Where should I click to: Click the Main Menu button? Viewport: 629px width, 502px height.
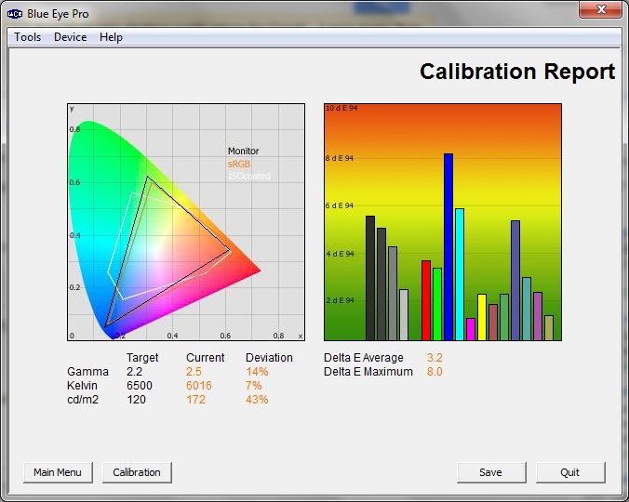[x=58, y=472]
